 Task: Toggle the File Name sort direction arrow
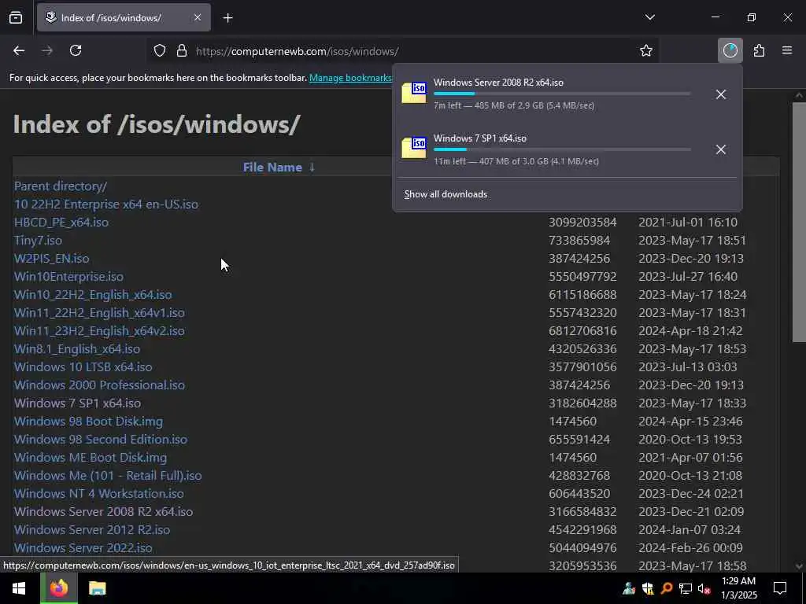point(312,168)
